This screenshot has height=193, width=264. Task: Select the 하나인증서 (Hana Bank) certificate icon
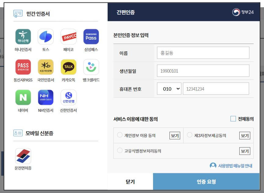23,36
